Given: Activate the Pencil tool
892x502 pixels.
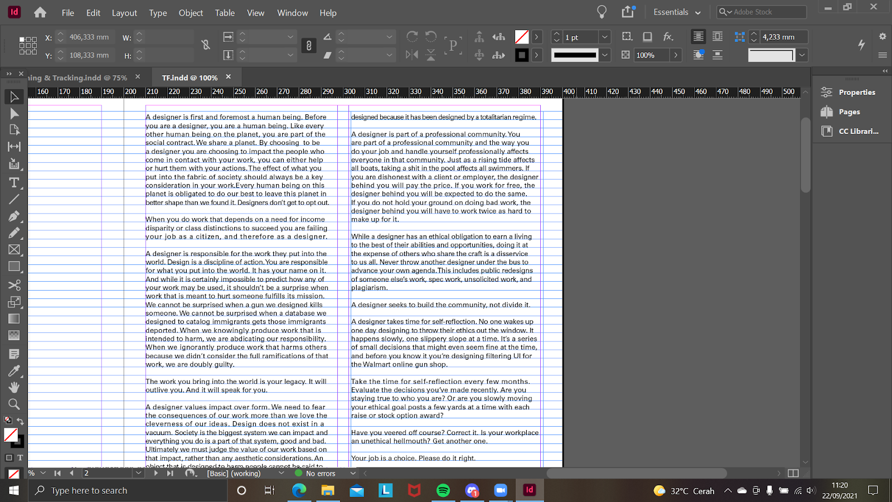Looking at the screenshot, I should pyautogui.click(x=14, y=233).
